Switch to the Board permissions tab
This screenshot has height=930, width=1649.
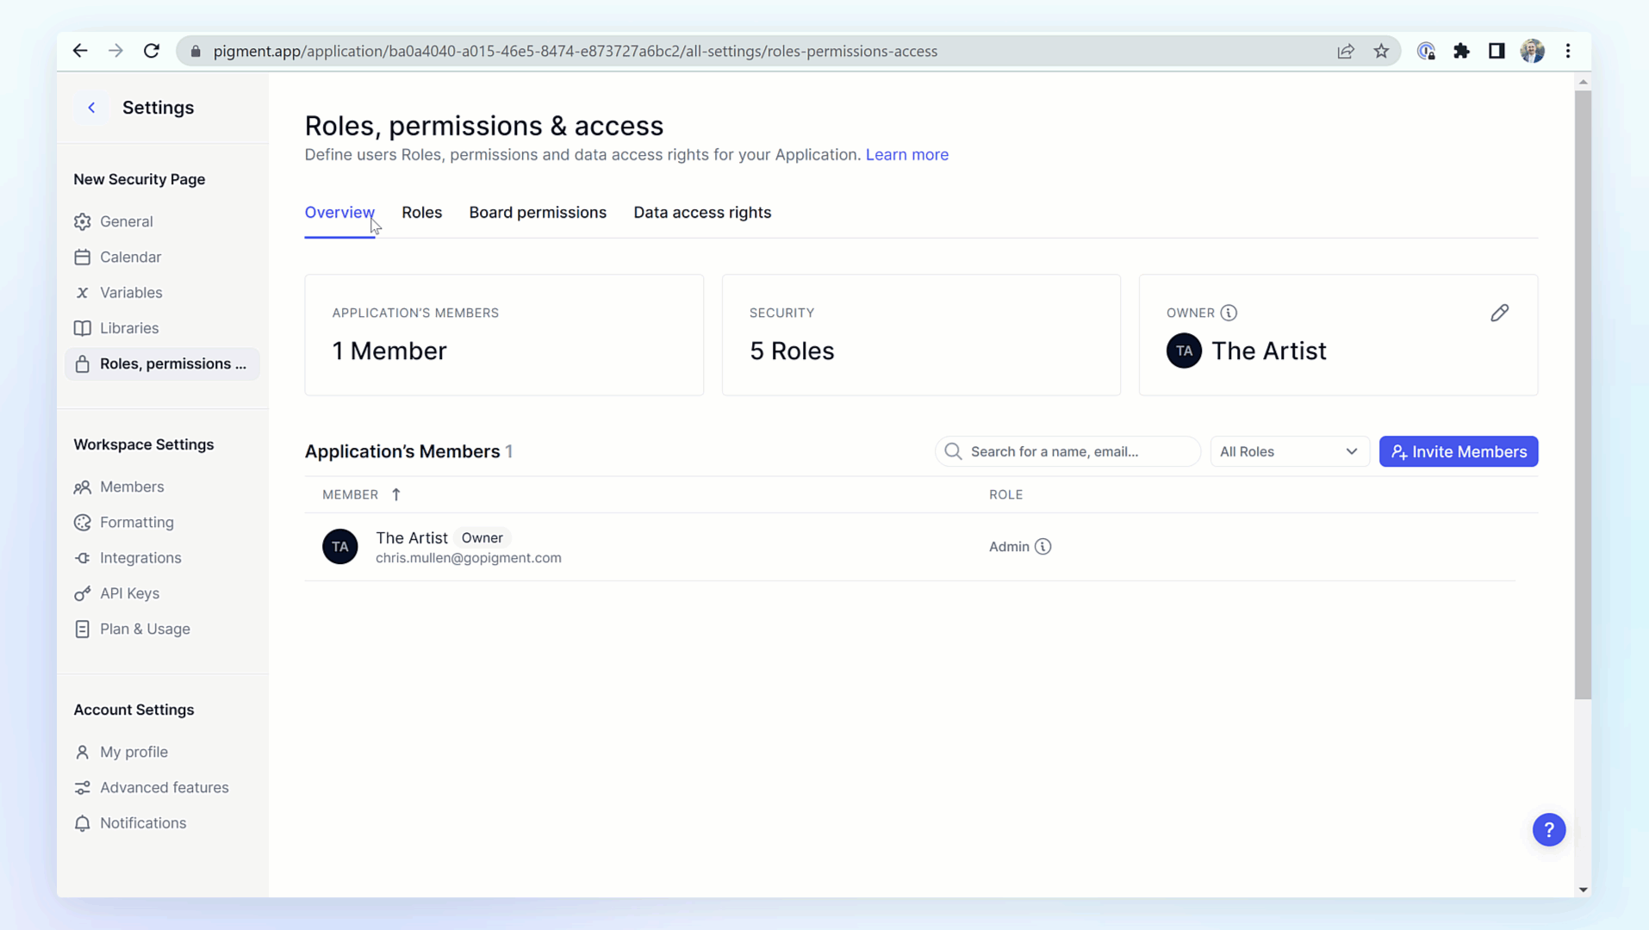538,213
